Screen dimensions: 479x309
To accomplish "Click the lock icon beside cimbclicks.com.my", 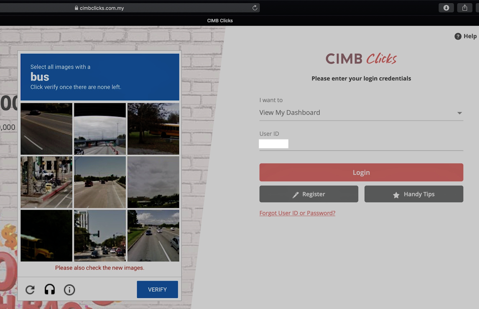I will point(76,8).
